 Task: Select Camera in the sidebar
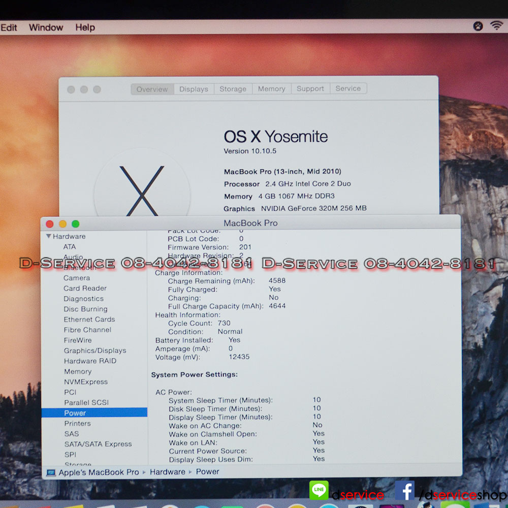(x=77, y=278)
